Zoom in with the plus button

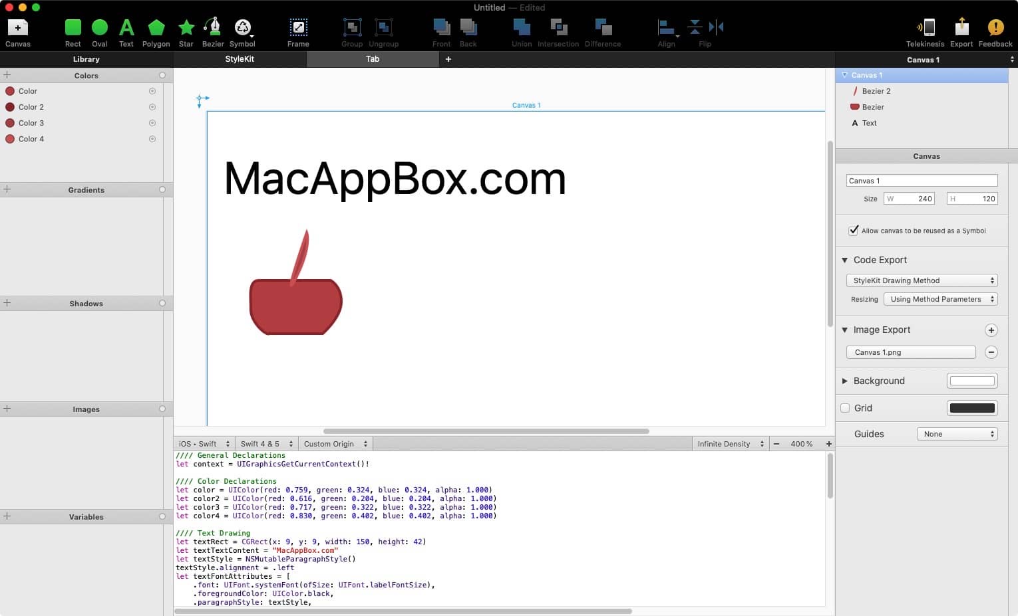point(828,444)
